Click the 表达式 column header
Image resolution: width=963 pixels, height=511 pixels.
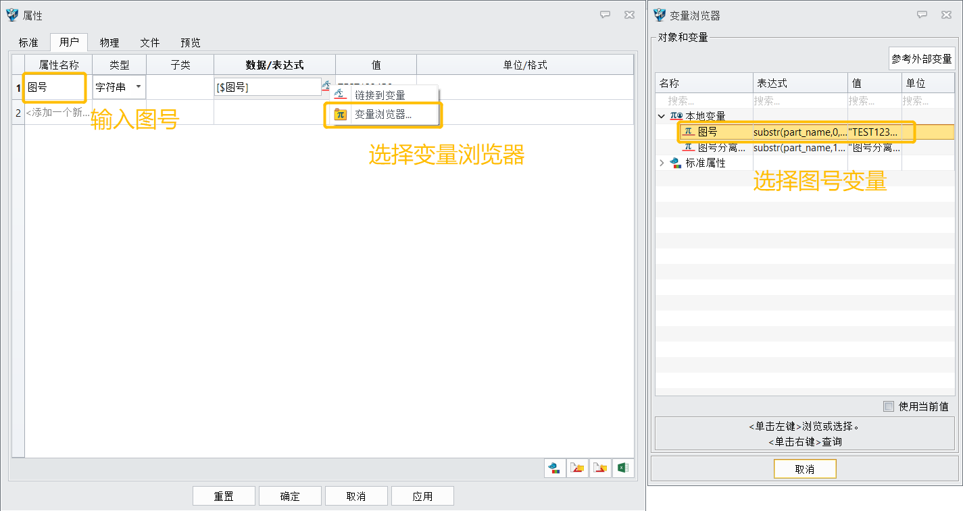pyautogui.click(x=801, y=83)
